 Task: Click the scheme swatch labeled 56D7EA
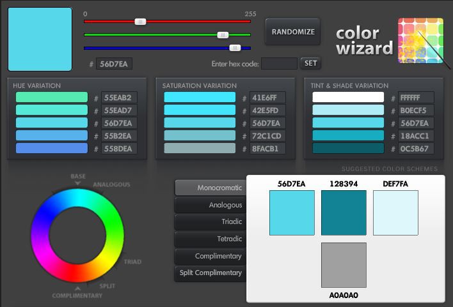coord(292,213)
